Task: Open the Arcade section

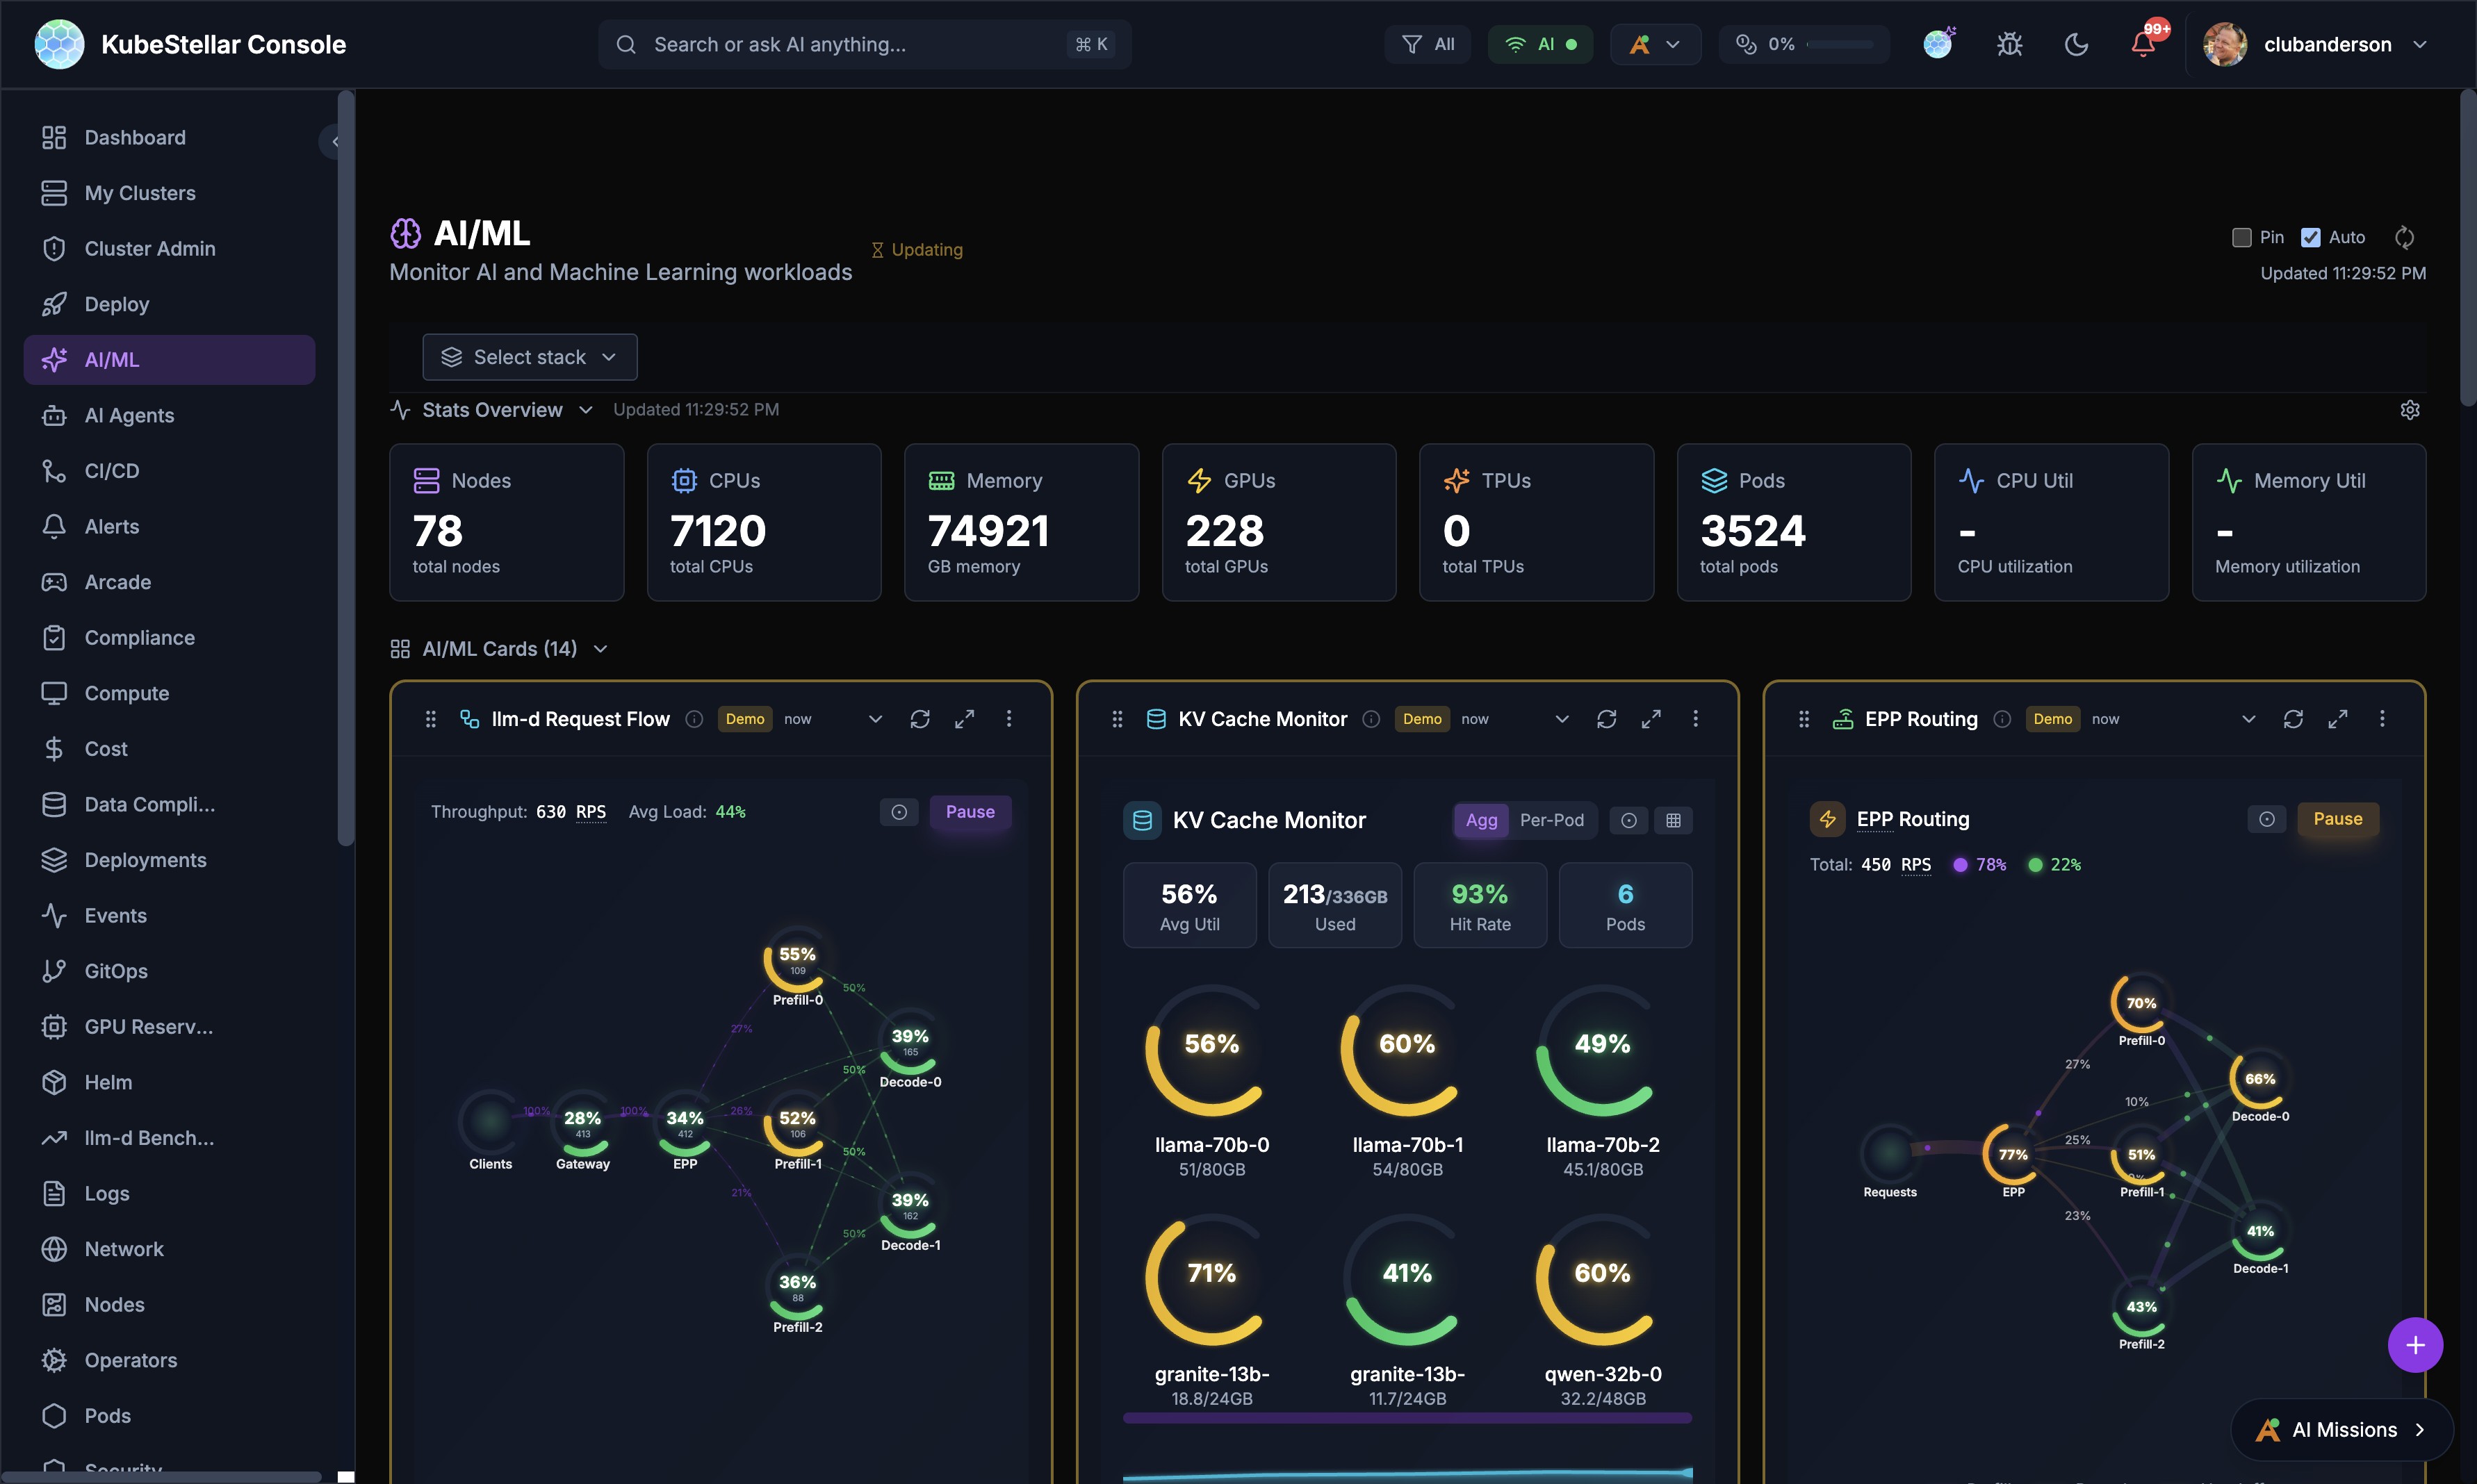Action: pyautogui.click(x=116, y=581)
